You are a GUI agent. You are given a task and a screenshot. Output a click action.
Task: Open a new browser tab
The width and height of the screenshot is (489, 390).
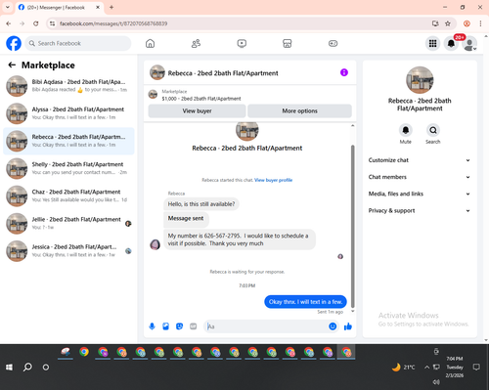click(111, 7)
